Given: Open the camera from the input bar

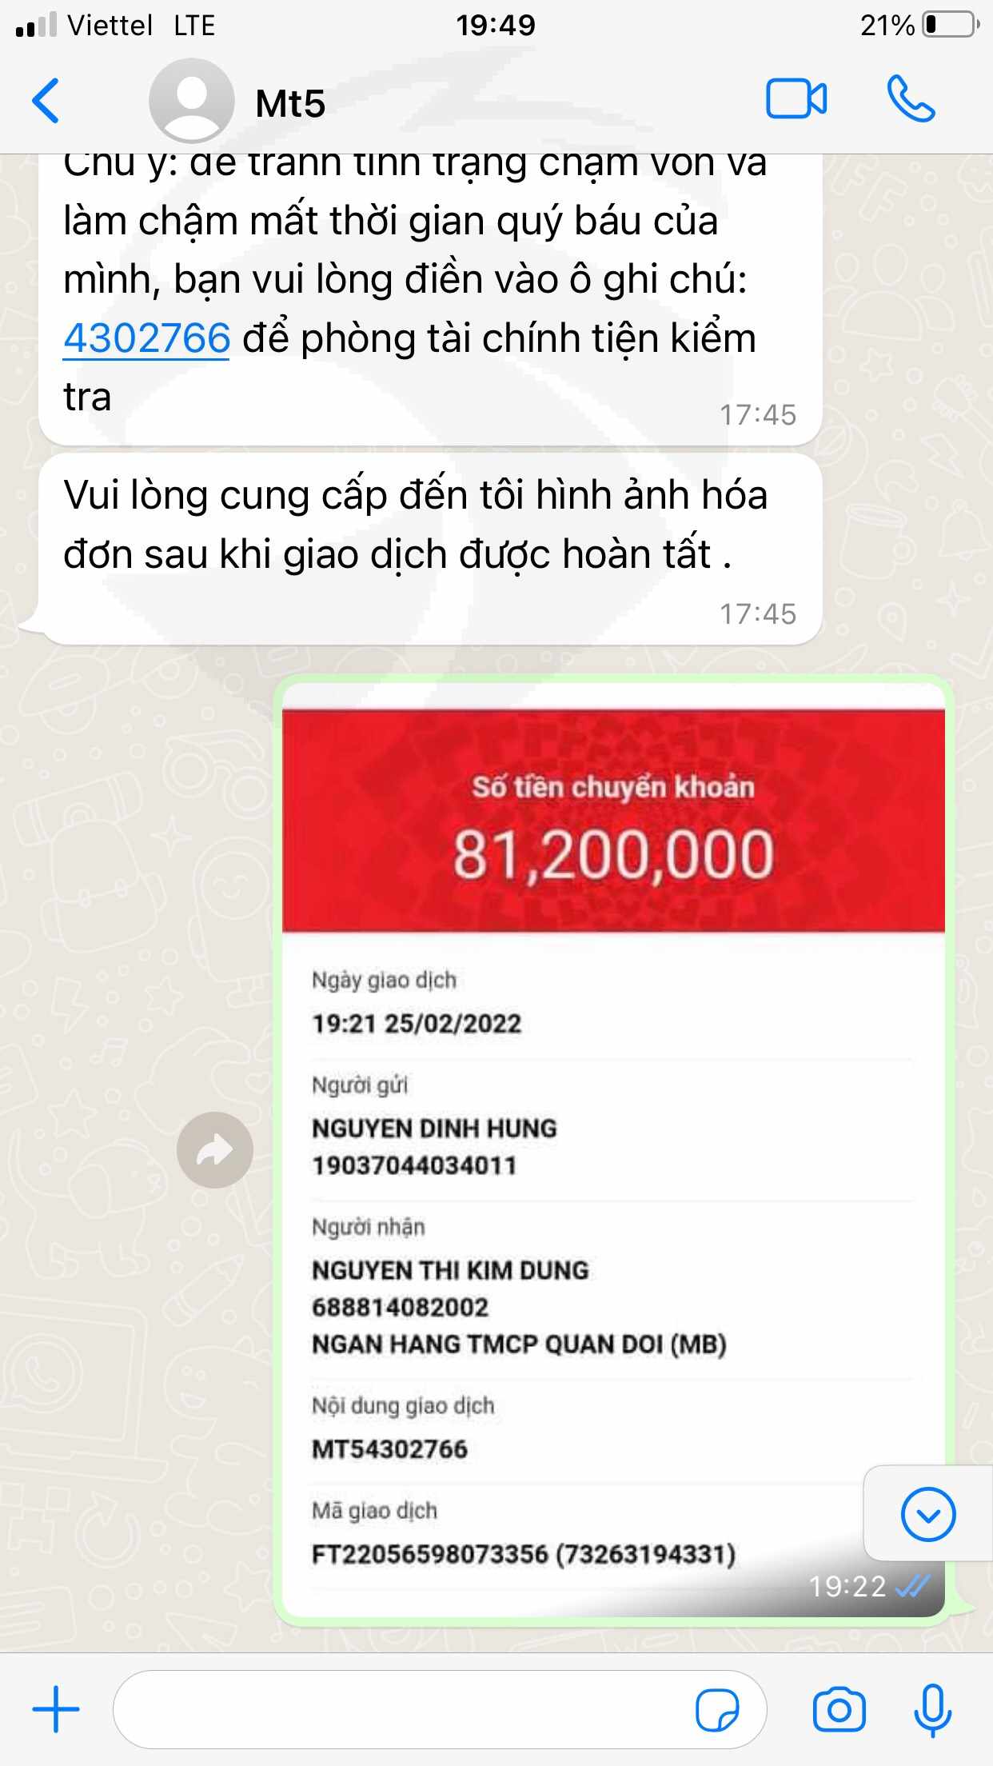Looking at the screenshot, I should [839, 1710].
